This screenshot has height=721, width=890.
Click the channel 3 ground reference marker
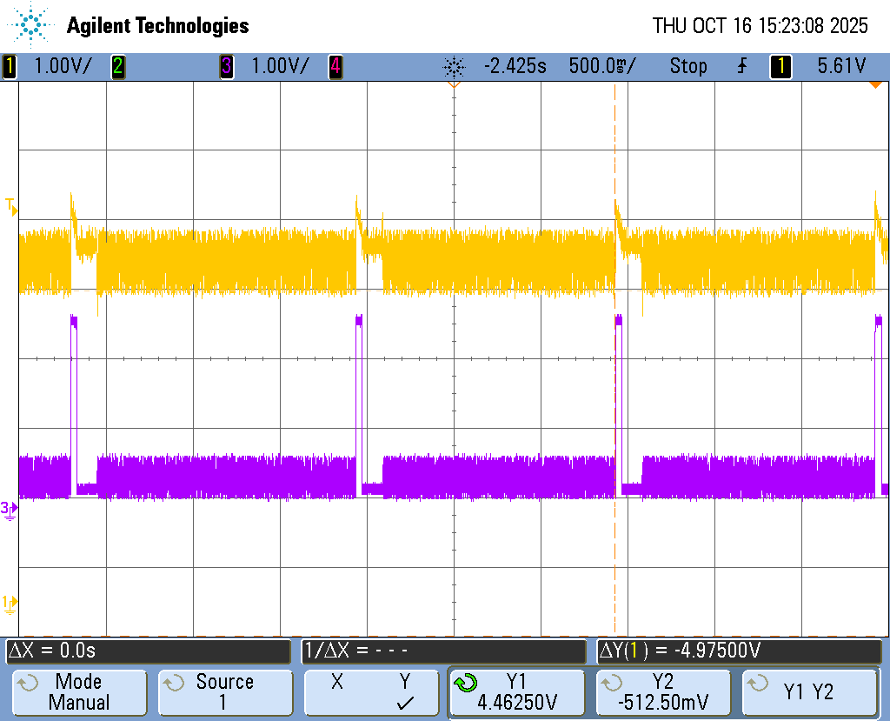(x=9, y=511)
